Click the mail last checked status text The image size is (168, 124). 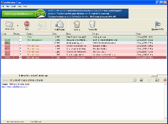click(x=33, y=75)
